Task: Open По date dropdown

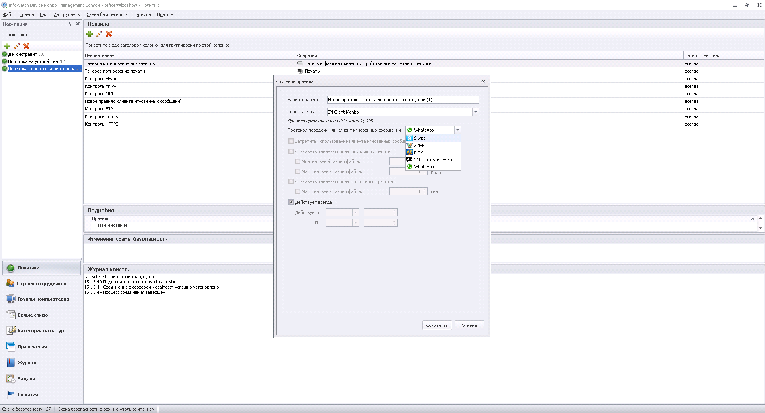Action: [x=355, y=223]
